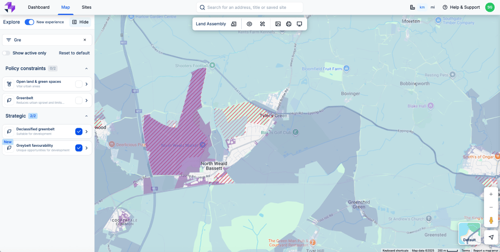Open the Sites tab
Screen dimensions: 500x252
point(86,7)
